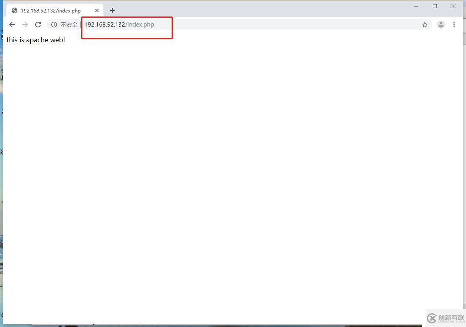This screenshot has width=466, height=327.
Task: Reload the index.php page
Action: pyautogui.click(x=38, y=25)
